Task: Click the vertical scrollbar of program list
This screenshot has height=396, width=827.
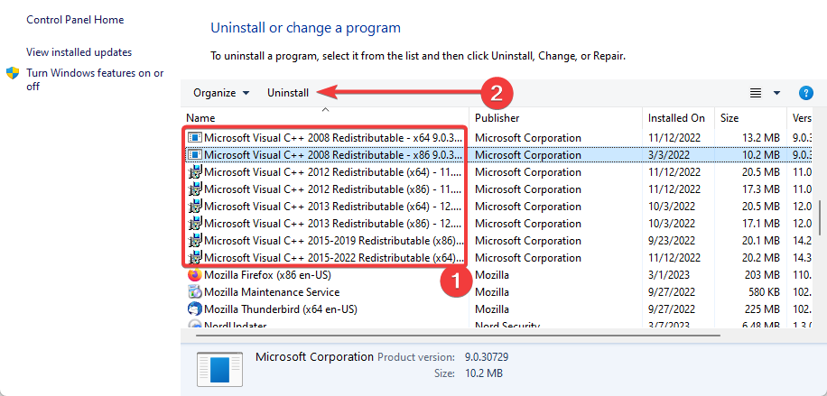Action: pos(820,217)
